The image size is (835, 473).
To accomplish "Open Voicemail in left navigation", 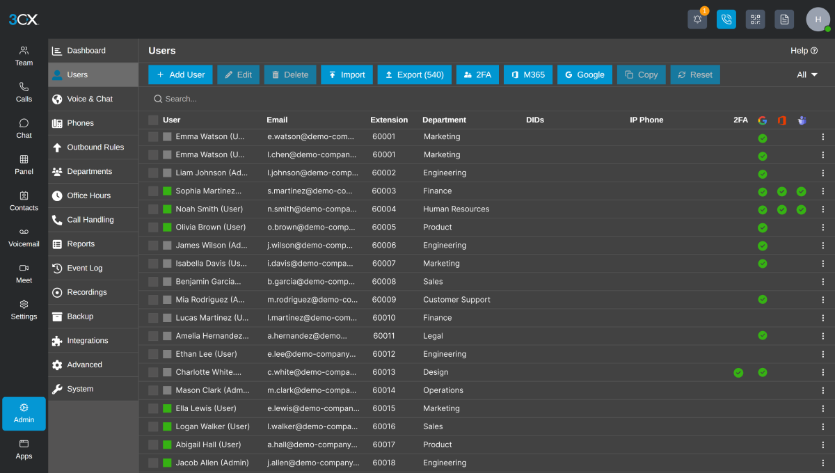I will [x=24, y=237].
